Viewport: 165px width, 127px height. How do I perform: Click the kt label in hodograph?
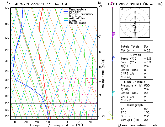pos(122,9)
